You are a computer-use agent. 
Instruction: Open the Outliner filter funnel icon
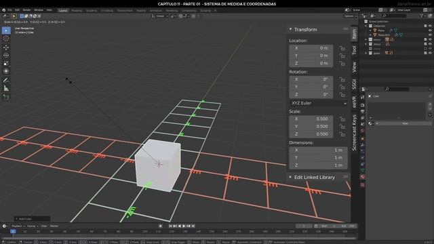[422, 16]
